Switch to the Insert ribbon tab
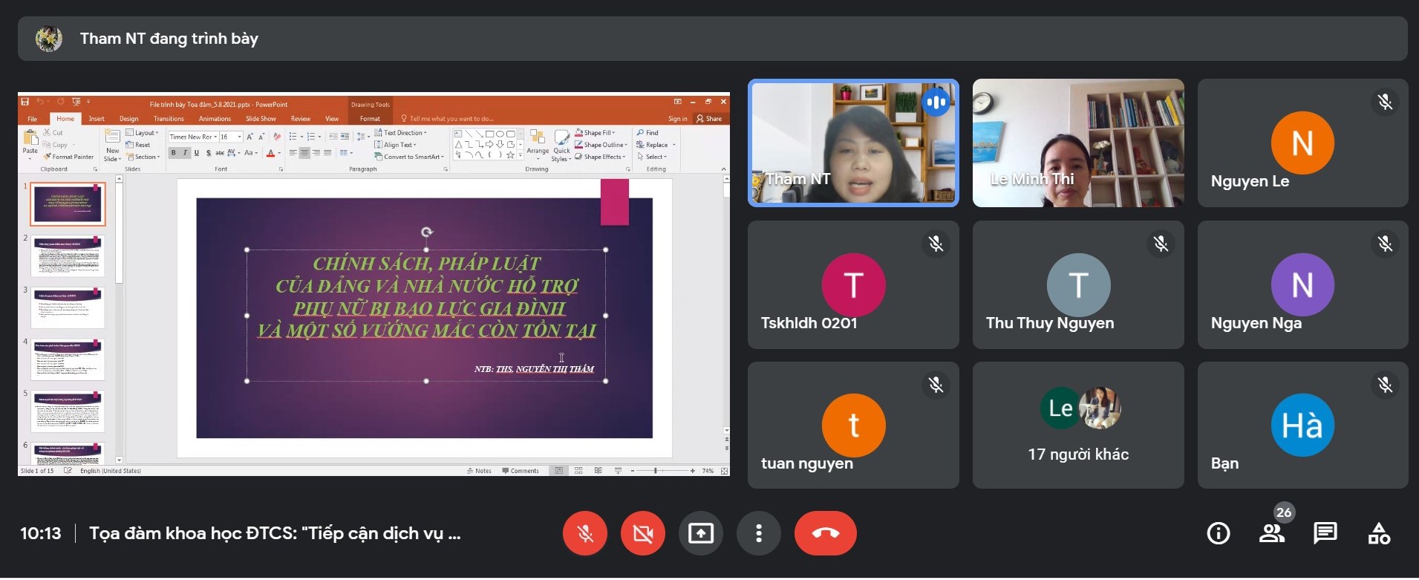Image resolution: width=1419 pixels, height=580 pixels. (x=97, y=119)
